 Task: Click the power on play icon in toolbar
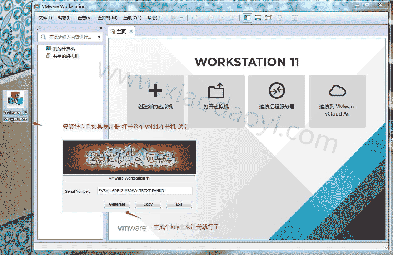[x=173, y=18]
